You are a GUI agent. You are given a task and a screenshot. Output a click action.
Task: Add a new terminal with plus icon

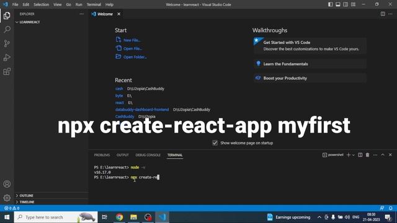349,155
